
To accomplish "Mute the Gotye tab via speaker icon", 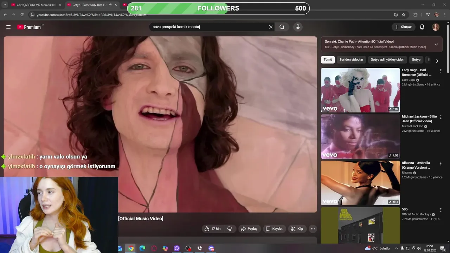I will pos(110,5).
